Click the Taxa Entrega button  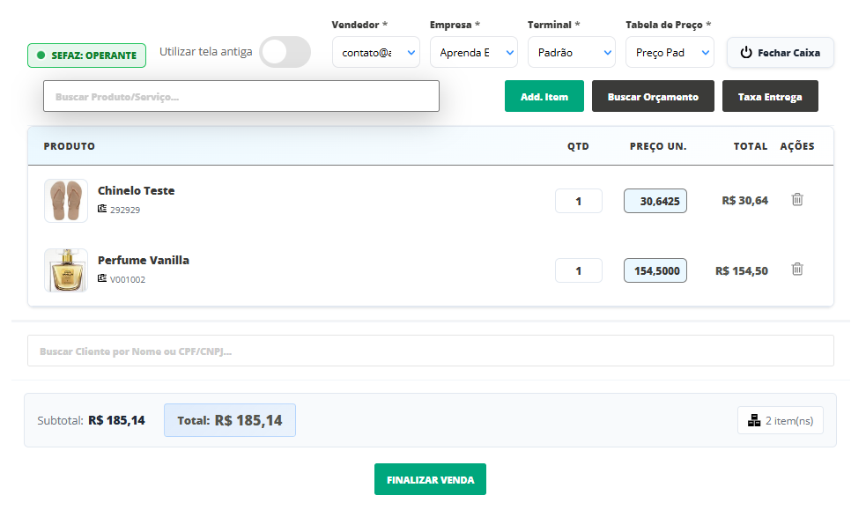(x=770, y=97)
